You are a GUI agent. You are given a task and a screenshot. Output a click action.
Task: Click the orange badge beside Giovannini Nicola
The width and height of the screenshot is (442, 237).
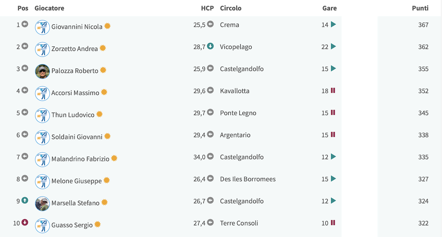click(107, 26)
